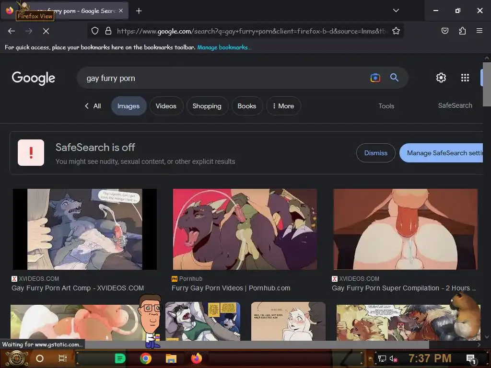Open the Google apps grid
The width and height of the screenshot is (491, 368).
(x=465, y=78)
